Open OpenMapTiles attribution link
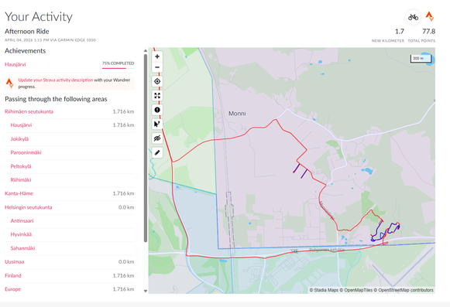450x307 pixels. click(356, 290)
